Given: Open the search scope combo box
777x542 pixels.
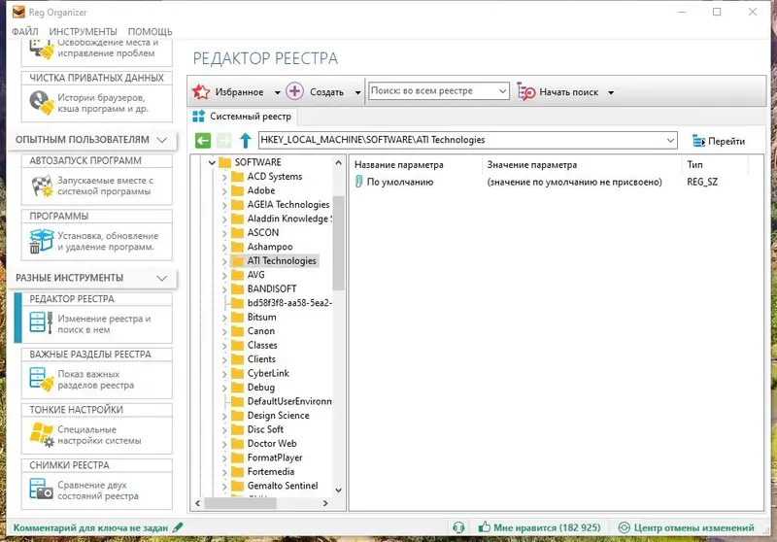Looking at the screenshot, I should (439, 90).
